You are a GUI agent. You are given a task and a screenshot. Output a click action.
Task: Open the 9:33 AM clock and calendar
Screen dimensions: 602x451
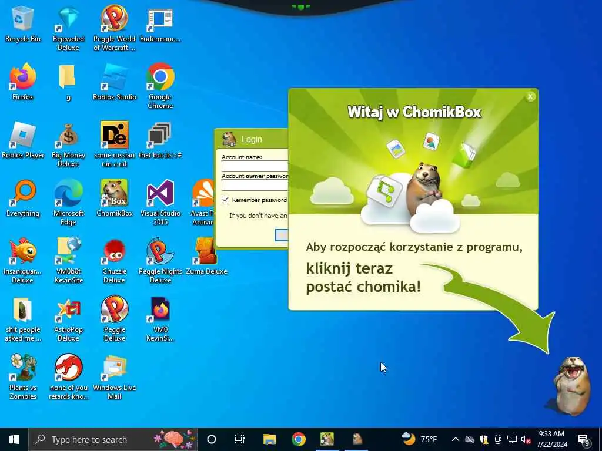pyautogui.click(x=551, y=439)
